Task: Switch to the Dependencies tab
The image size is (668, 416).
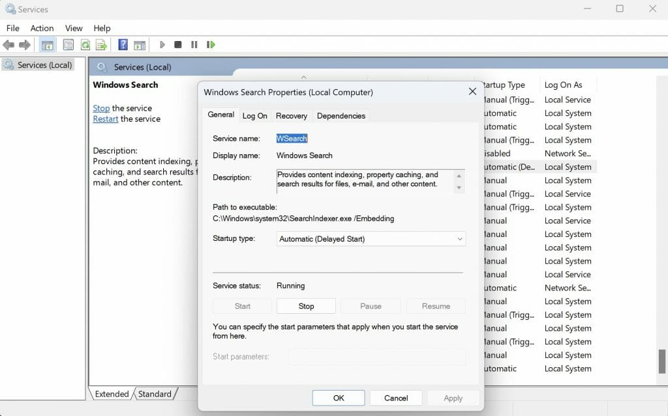Action: (x=341, y=115)
